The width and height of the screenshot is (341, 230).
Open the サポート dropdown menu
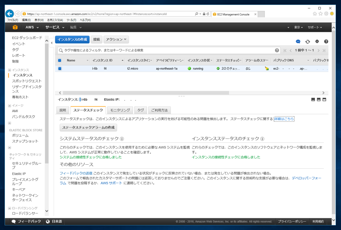315,27
